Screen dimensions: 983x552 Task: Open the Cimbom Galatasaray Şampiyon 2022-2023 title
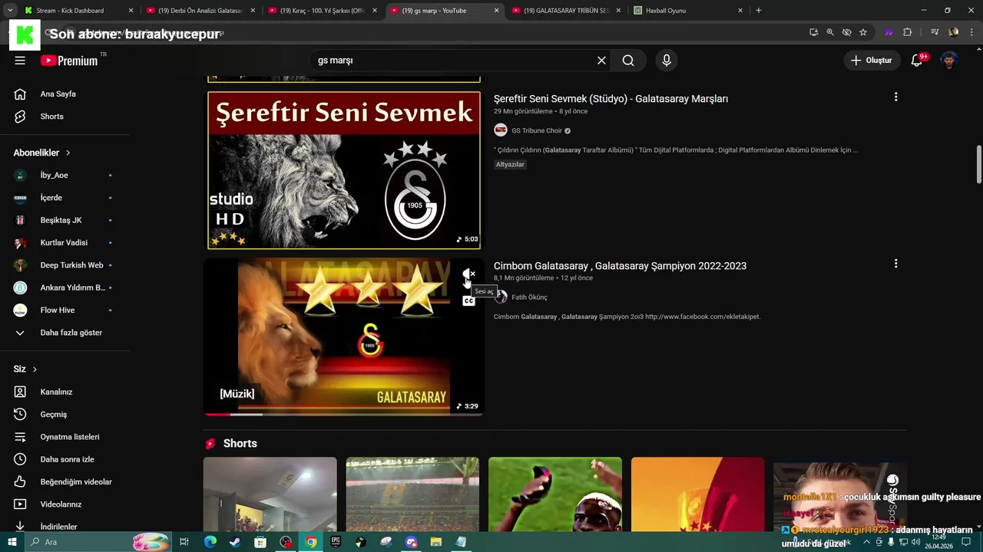tap(620, 266)
